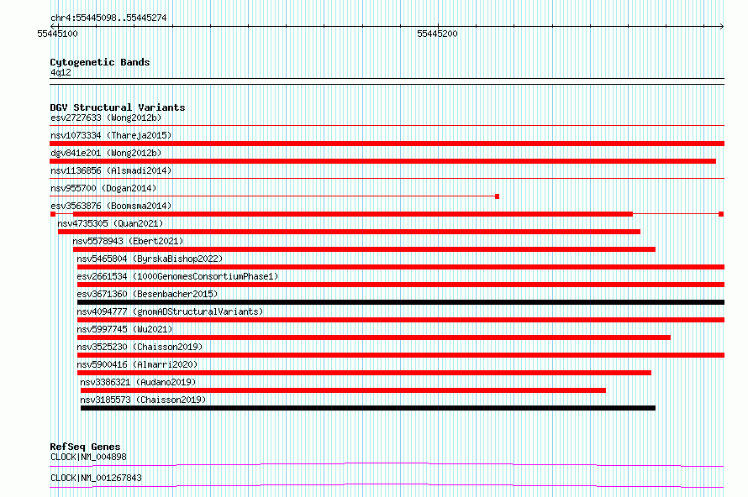Image resolution: width=748 pixels, height=497 pixels.
Task: Open the RefSeq Genes track heading
Action: coord(86,447)
